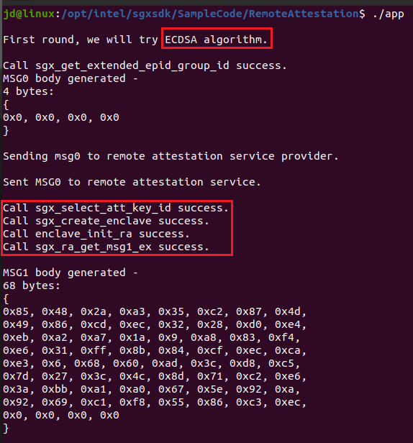Click 'First round, we will try' text
The height and width of the screenshot is (443, 413).
click(81, 40)
